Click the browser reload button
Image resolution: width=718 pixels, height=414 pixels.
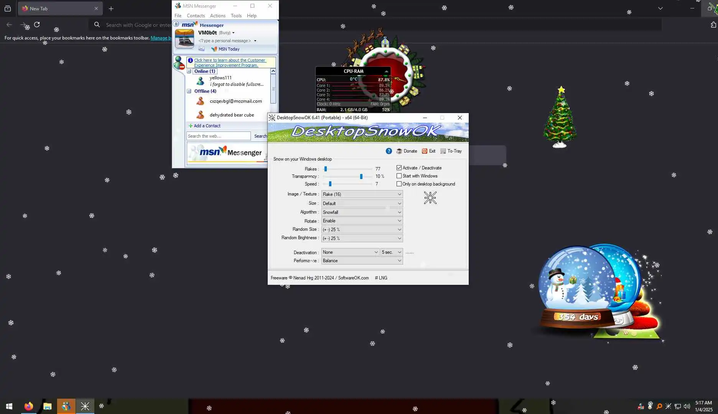click(x=37, y=25)
